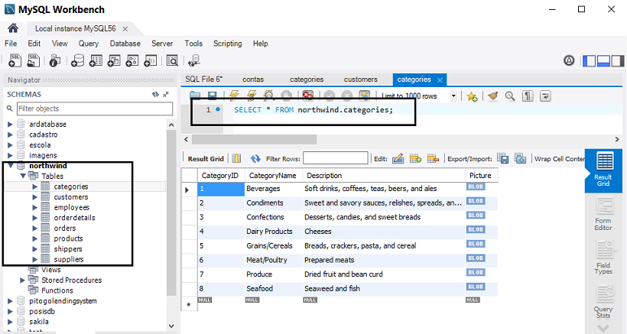Edit current row pencil icon
Image resolution: width=627 pixels, height=334 pixels.
coord(398,159)
